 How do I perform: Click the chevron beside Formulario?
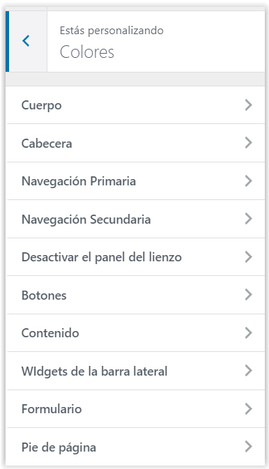point(248,409)
